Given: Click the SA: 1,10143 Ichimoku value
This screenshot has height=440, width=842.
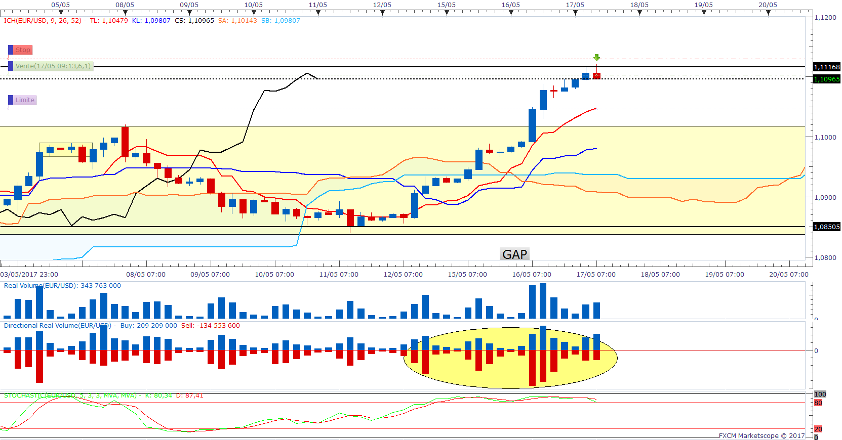Looking at the screenshot, I should pos(237,21).
